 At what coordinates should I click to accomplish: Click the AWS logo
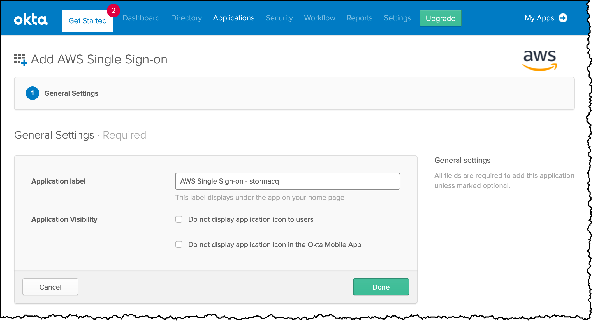tap(539, 60)
